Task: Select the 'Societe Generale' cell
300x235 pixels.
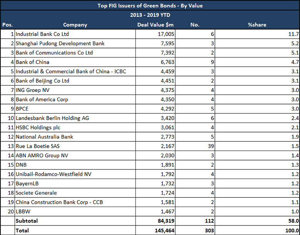Action: click(75, 193)
